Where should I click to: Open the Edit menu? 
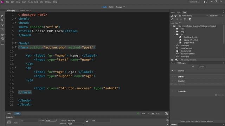pos(13,2)
